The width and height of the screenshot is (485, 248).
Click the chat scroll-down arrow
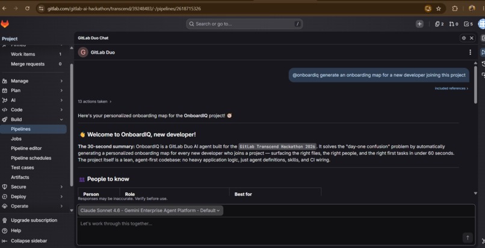tap(475, 193)
